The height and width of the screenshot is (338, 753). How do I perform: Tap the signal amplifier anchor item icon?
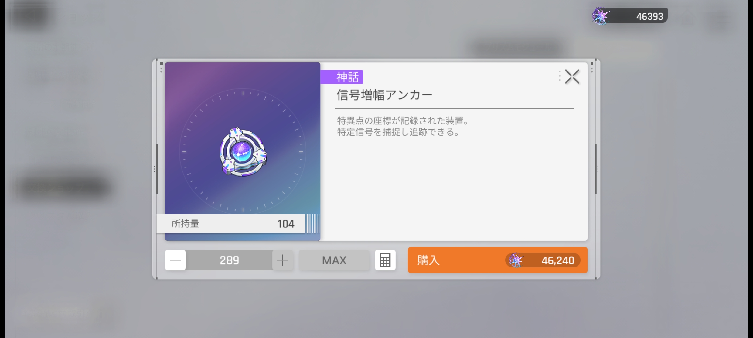tap(243, 152)
